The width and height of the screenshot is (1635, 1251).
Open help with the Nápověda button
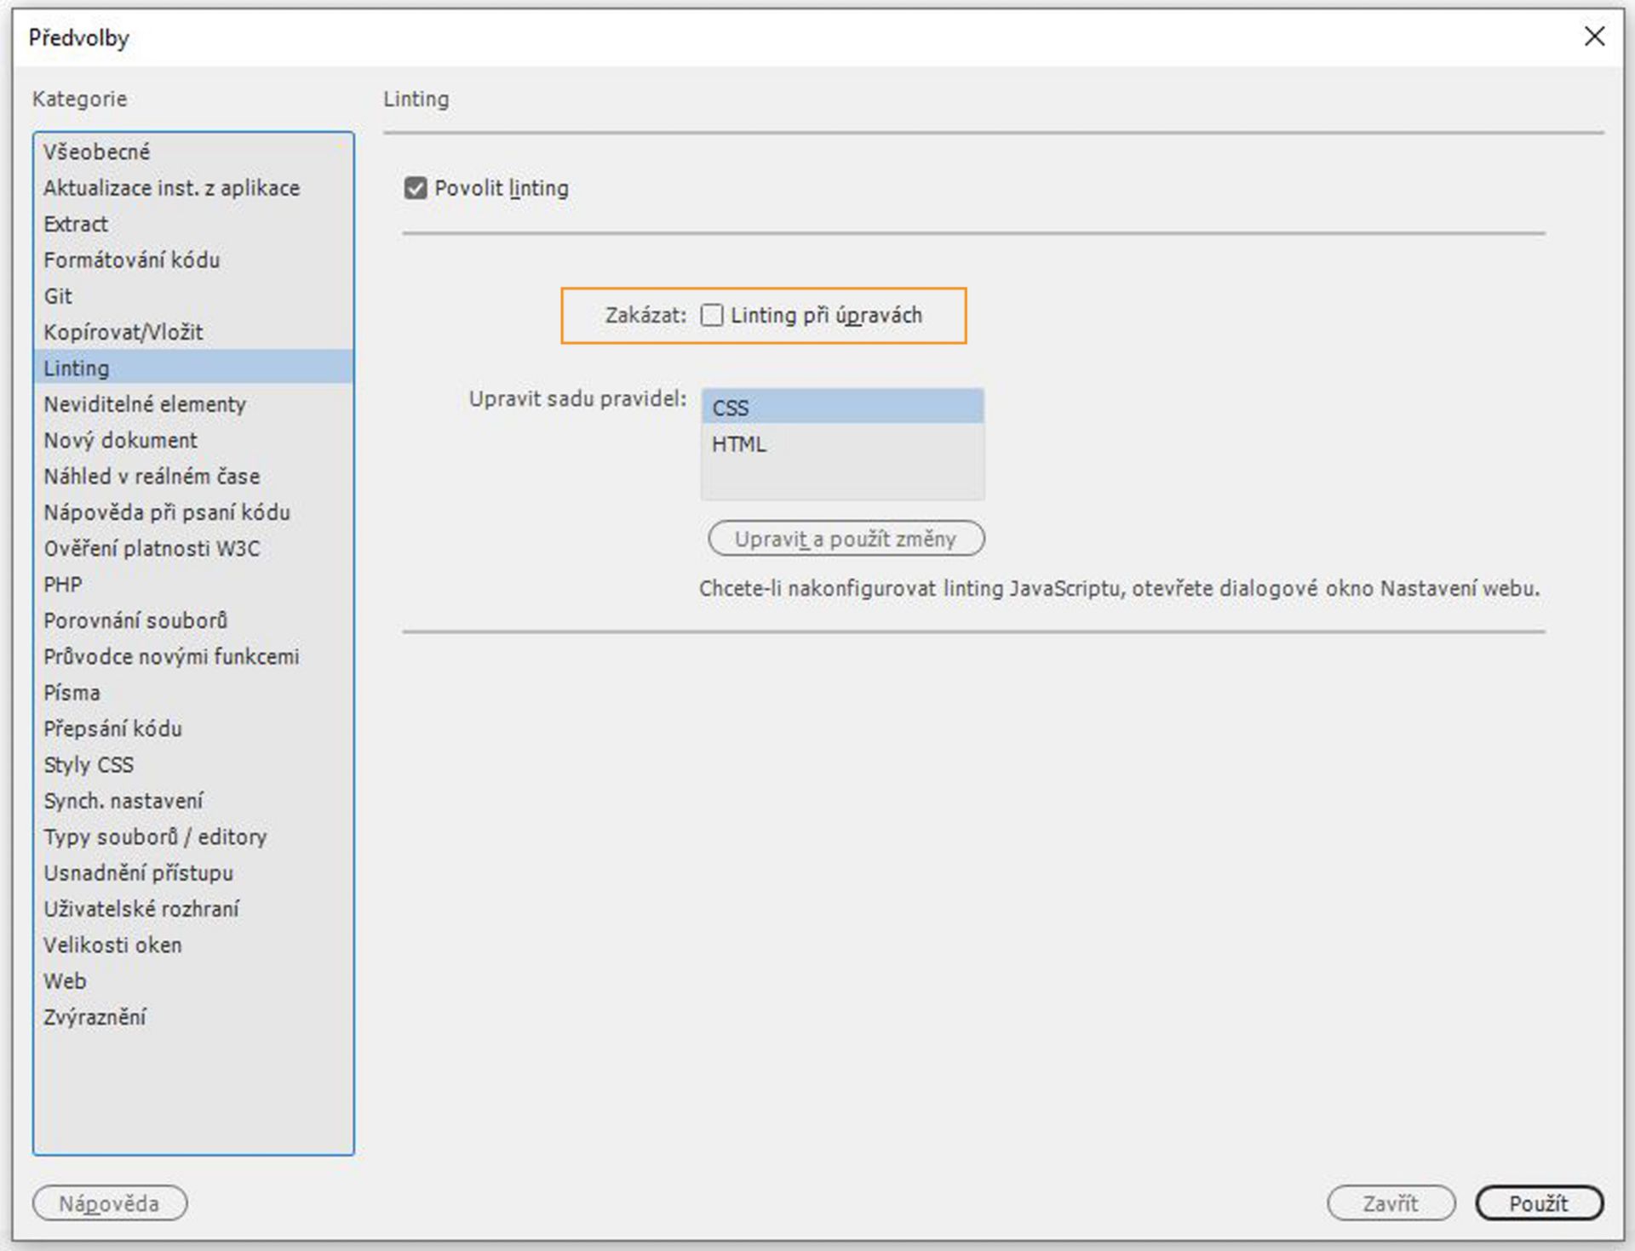109,1203
